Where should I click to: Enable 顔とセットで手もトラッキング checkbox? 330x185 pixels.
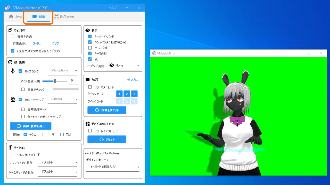pyautogui.click(x=23, y=117)
